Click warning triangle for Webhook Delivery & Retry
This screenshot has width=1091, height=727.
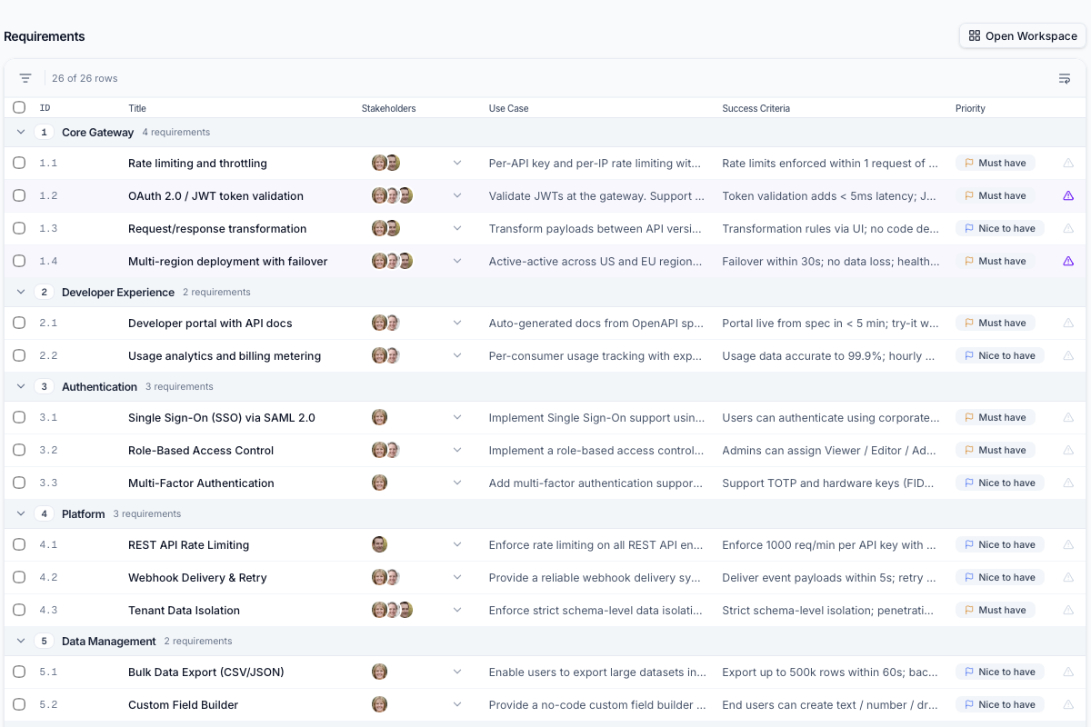click(1068, 578)
